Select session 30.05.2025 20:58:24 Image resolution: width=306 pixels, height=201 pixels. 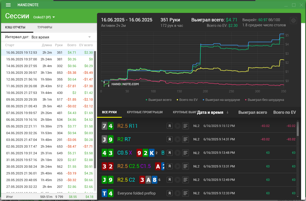coord(47,166)
